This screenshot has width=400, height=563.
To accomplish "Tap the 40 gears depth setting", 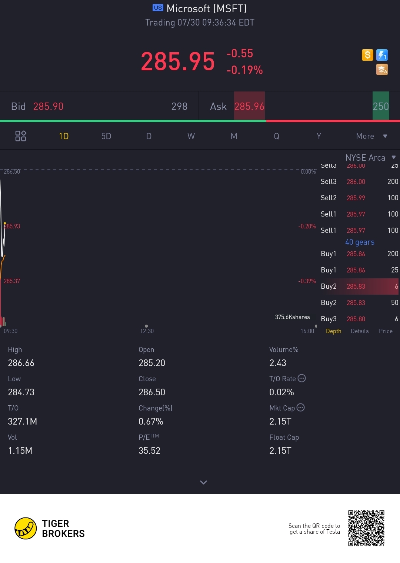I will pos(360,242).
